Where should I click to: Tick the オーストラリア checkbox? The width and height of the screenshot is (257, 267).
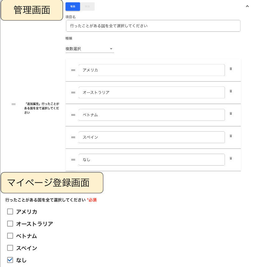point(10,224)
